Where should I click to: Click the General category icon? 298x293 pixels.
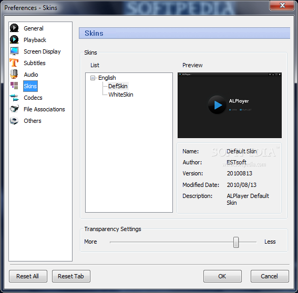(x=14, y=28)
